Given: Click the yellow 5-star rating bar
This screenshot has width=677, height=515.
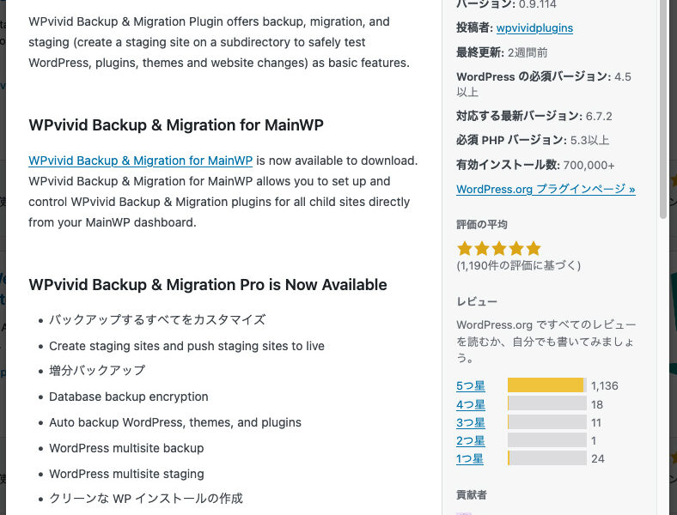Looking at the screenshot, I should 547,385.
